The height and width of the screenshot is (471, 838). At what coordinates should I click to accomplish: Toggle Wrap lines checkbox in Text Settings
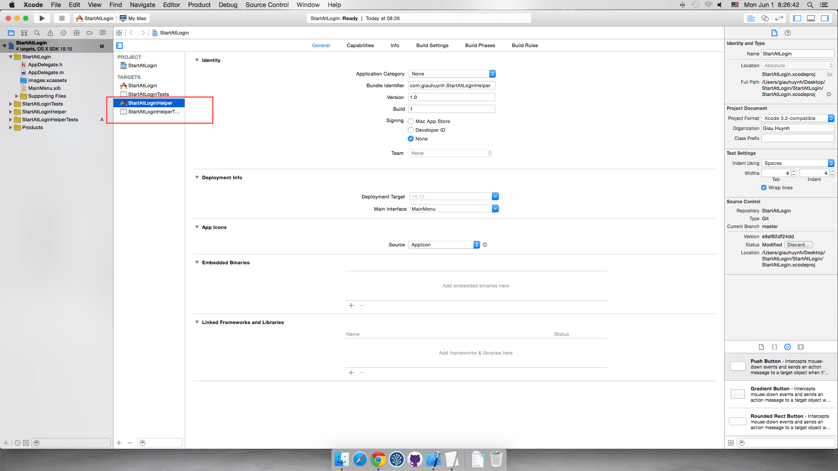click(764, 188)
